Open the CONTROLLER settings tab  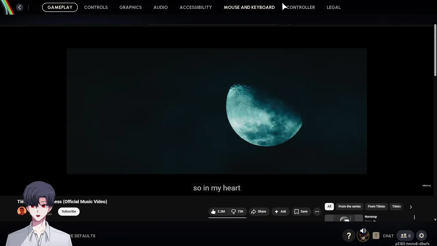point(300,7)
